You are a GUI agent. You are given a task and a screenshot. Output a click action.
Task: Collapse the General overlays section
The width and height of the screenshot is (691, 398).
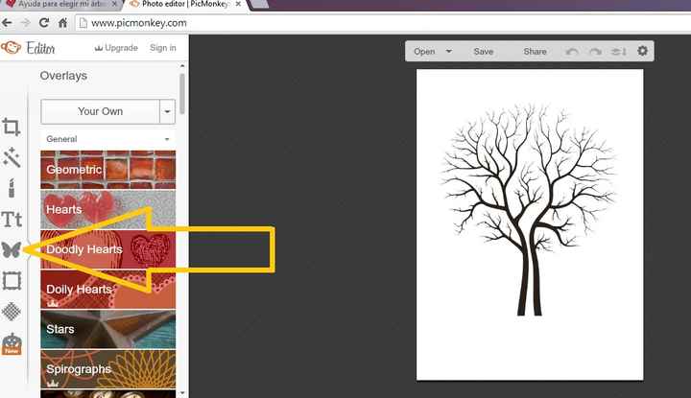[x=169, y=139]
